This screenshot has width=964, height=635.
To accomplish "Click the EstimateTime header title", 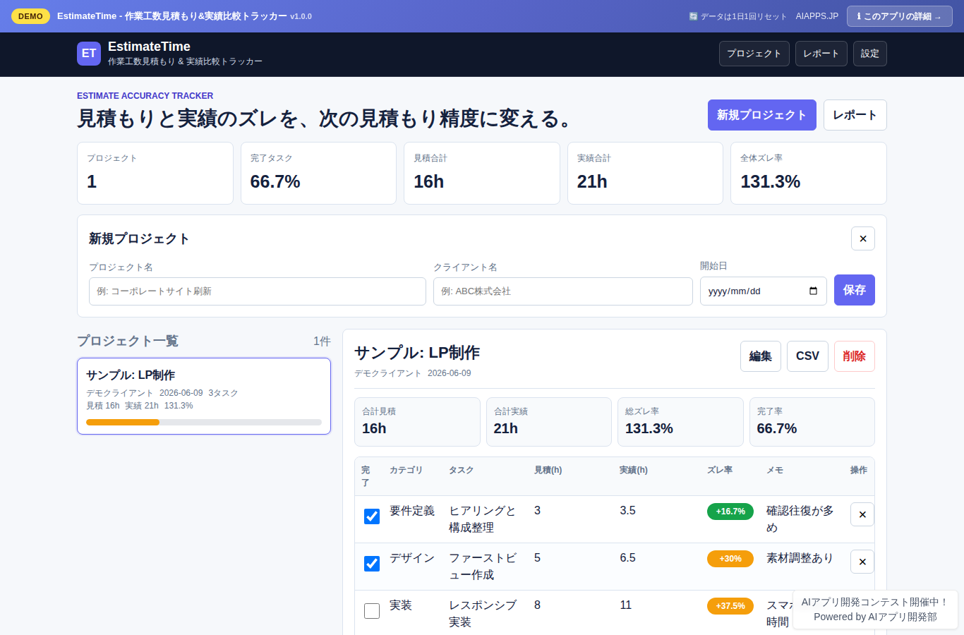I will point(149,47).
